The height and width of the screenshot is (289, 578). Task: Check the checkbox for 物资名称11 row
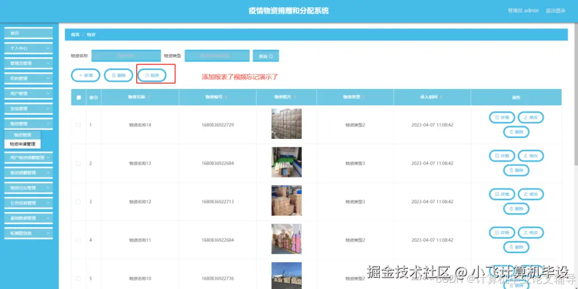(78, 240)
